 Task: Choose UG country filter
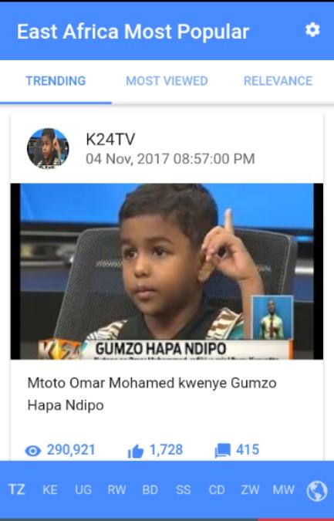(83, 490)
